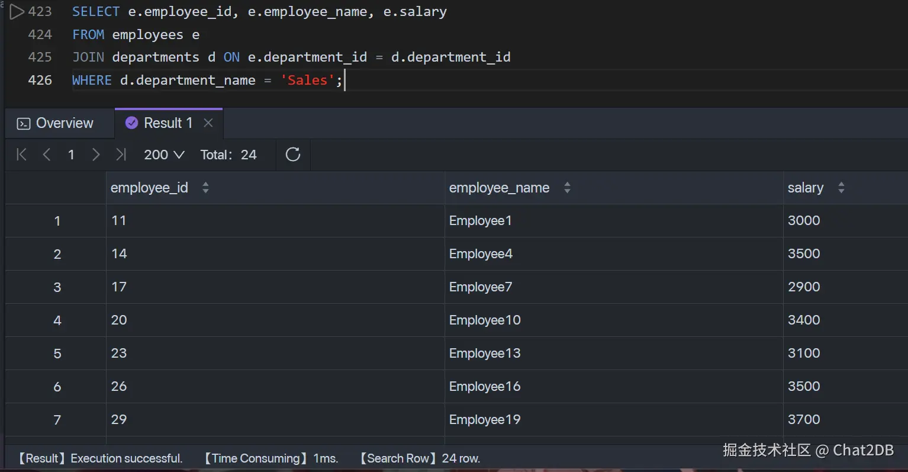
Task: Sort by salary column
Action: pos(841,188)
